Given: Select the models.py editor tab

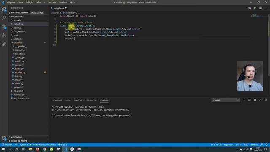Looking at the screenshot, I should pos(59,8).
